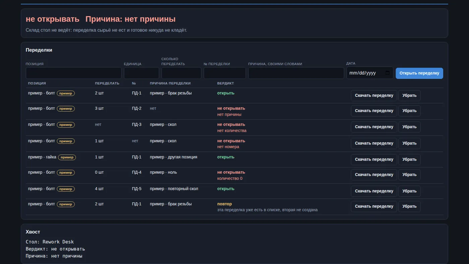Screen dimensions: 469x264
Task: Click Убрать in the нет номера row
Action: pyautogui.click(x=409, y=143)
